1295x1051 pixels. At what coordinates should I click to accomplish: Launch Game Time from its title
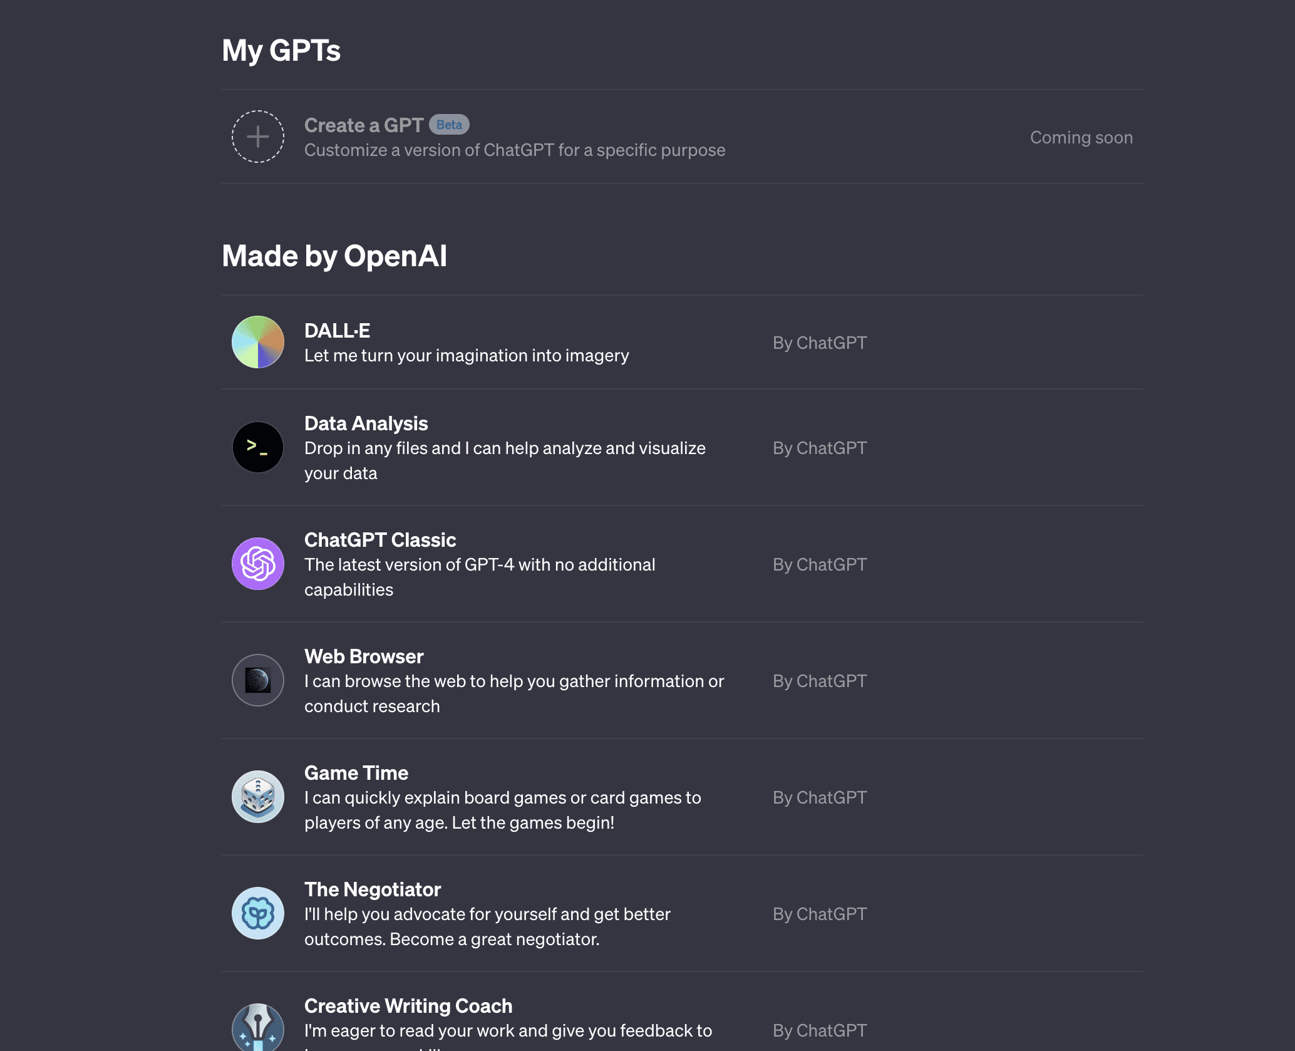(x=356, y=773)
